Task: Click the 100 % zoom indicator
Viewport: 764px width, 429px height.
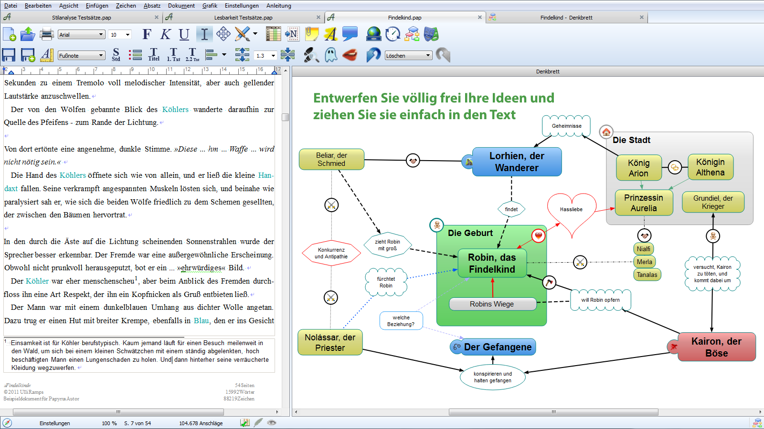Action: 109,423
